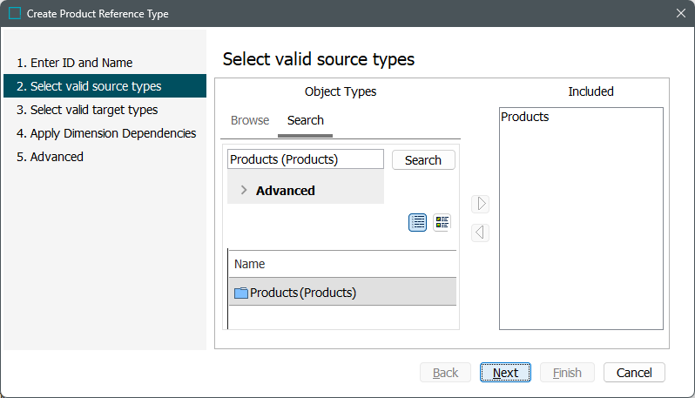695x398 pixels.
Task: Click the Search button
Action: (x=423, y=160)
